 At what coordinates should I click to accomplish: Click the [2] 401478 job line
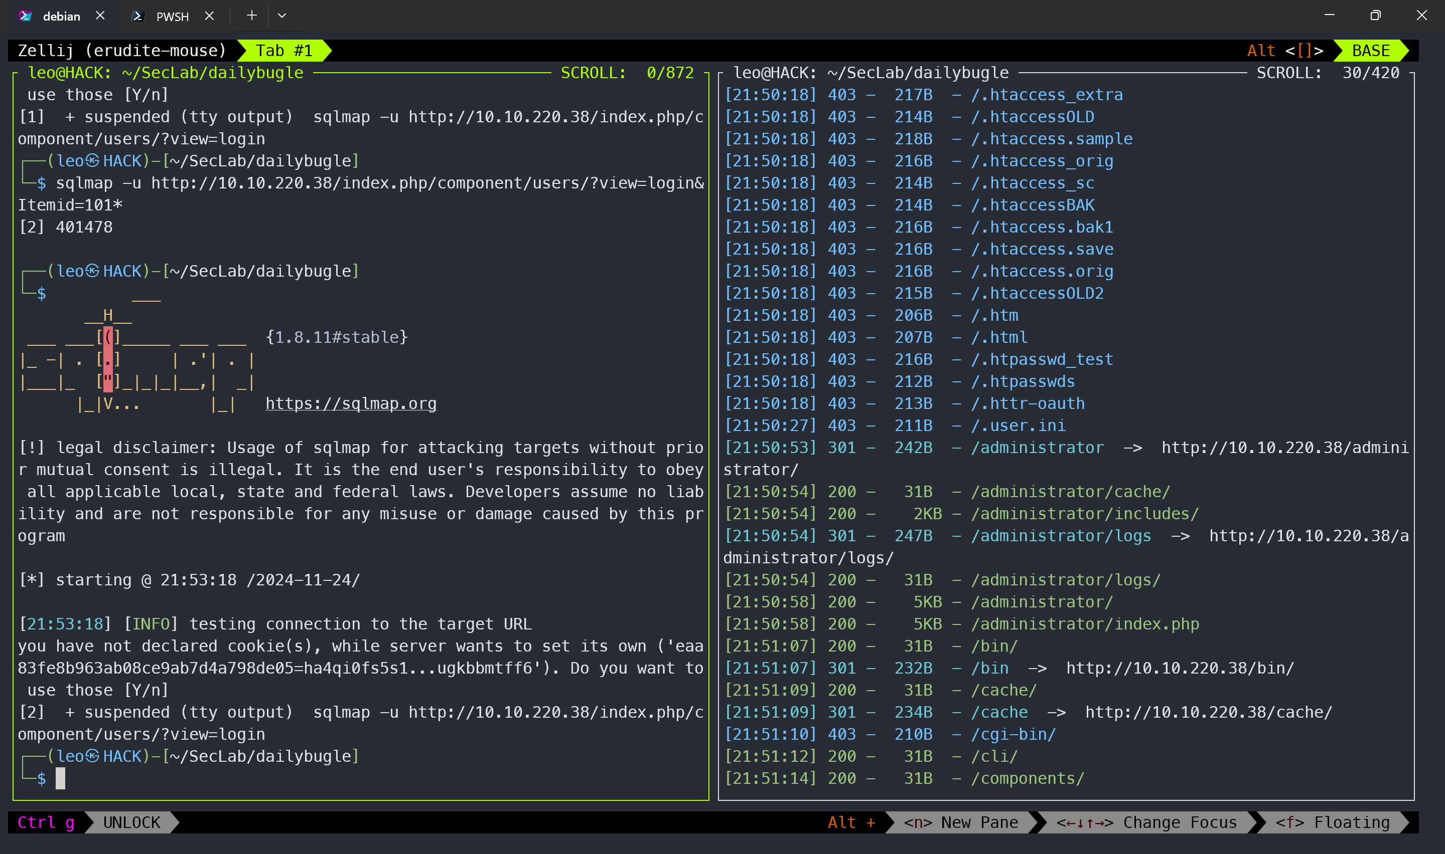(66, 227)
